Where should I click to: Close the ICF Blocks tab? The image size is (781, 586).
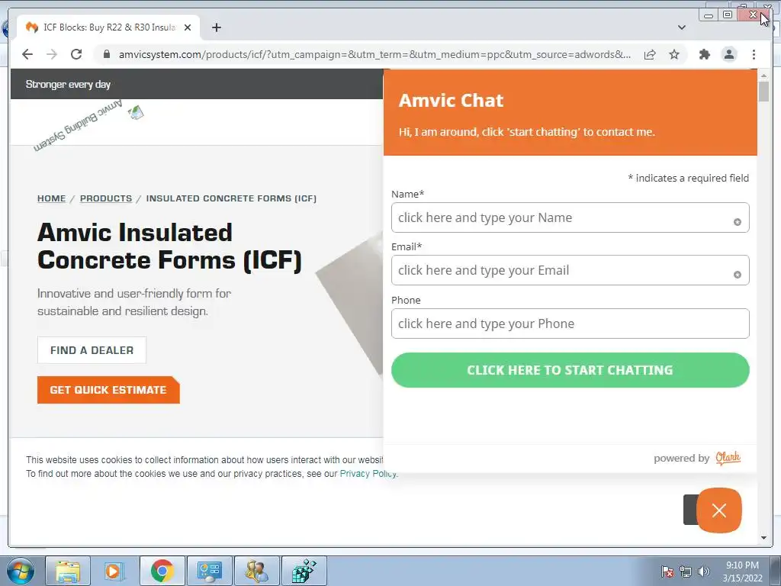(188, 27)
